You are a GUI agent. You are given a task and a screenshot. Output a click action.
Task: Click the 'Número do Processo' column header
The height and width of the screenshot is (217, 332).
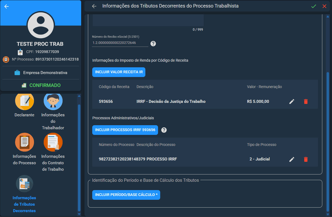point(117,145)
